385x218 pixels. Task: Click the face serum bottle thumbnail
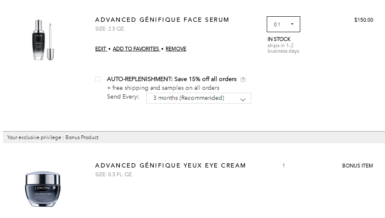click(43, 40)
